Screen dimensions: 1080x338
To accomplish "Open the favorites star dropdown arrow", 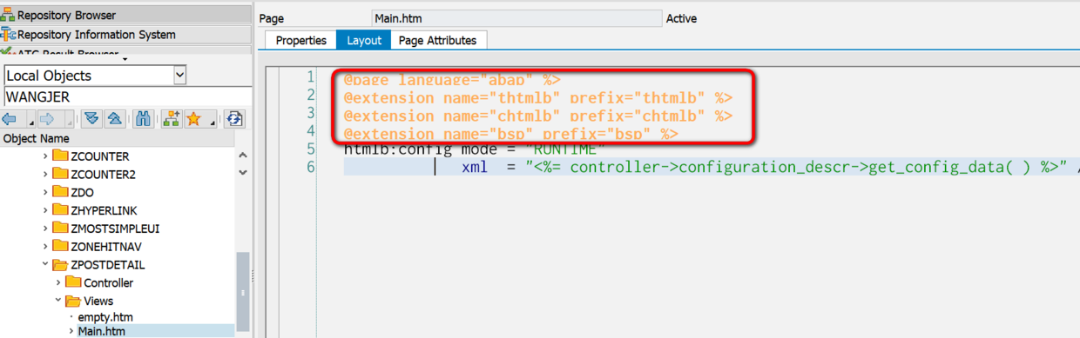I will click(x=212, y=123).
